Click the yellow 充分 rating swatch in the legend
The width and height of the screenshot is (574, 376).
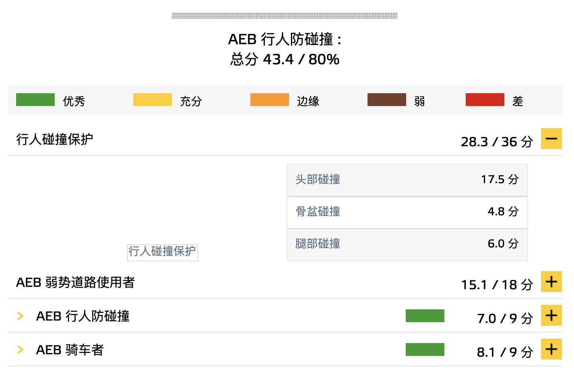[x=153, y=100]
